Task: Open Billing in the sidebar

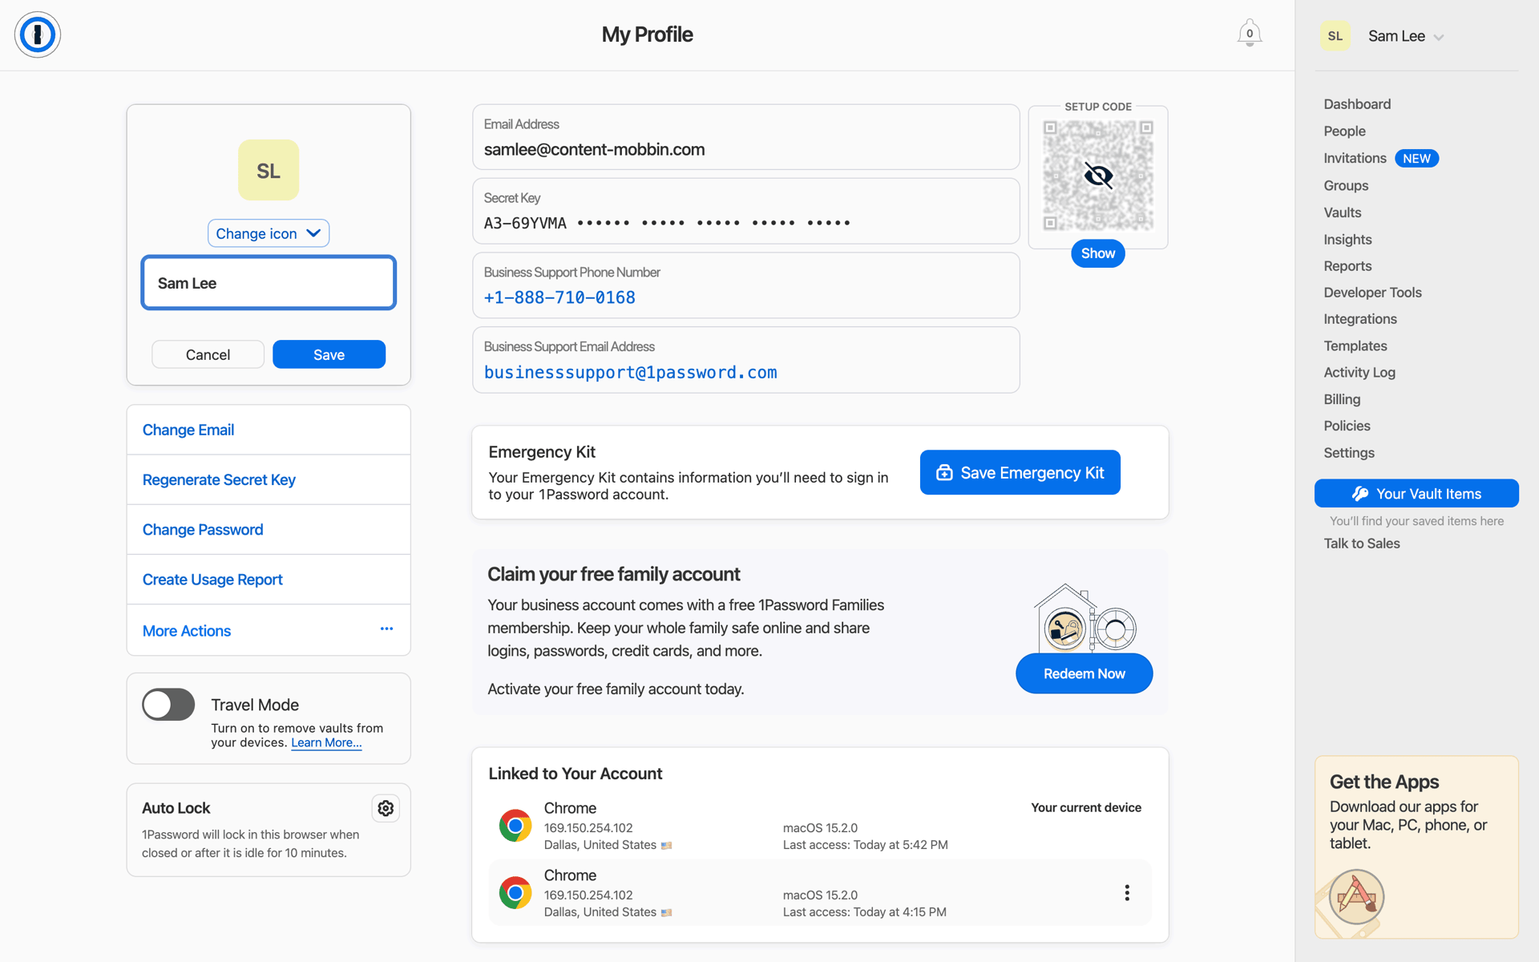Action: [1342, 399]
